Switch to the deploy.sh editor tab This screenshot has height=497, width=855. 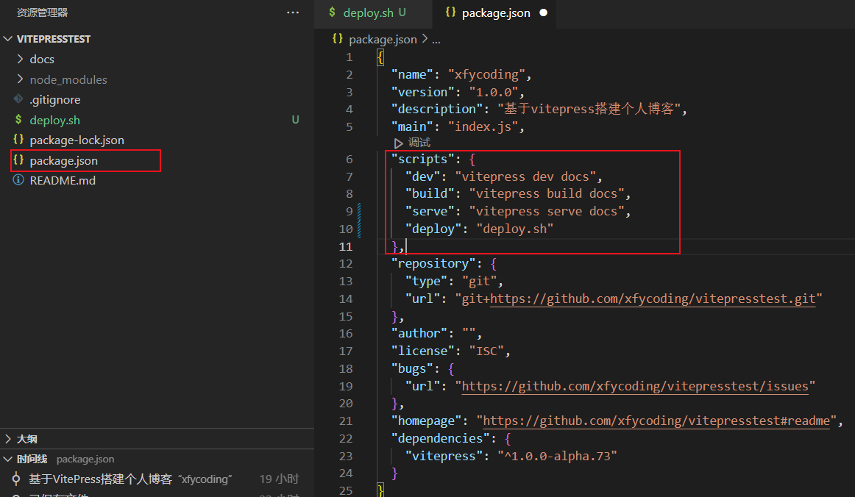point(374,13)
